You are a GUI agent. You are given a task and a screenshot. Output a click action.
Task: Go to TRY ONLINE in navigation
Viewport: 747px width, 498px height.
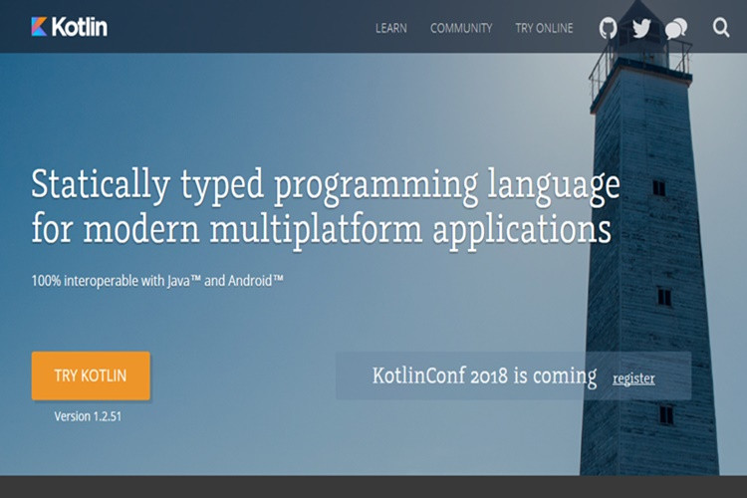pos(544,28)
